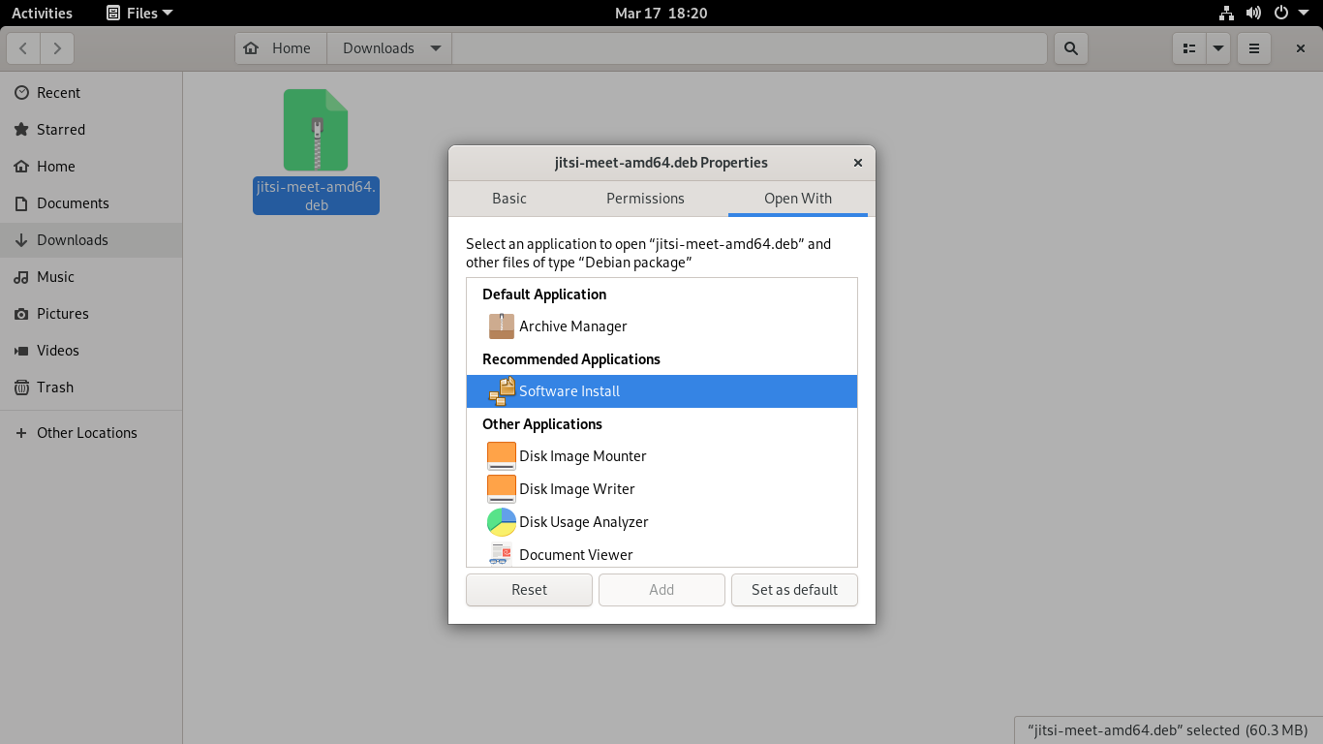Click the volume speaker icon
The width and height of the screenshot is (1323, 744).
[1253, 13]
